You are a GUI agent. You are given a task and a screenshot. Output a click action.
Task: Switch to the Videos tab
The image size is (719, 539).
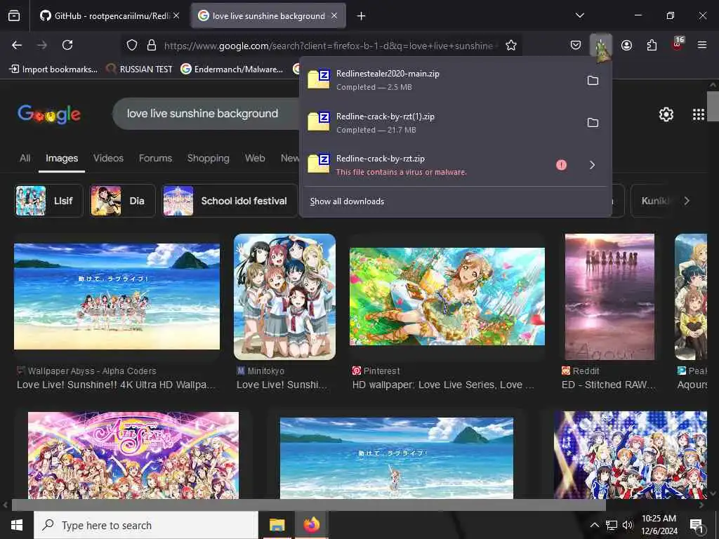pyautogui.click(x=108, y=158)
